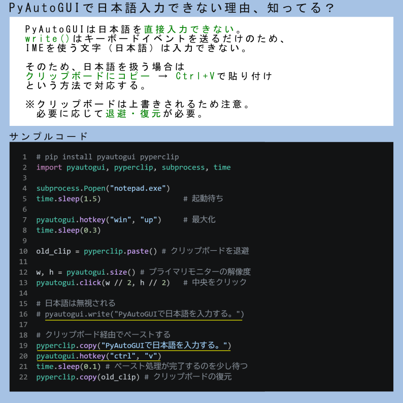
Task: Click the comment '# 中央をクリック'
Action: tap(215, 283)
